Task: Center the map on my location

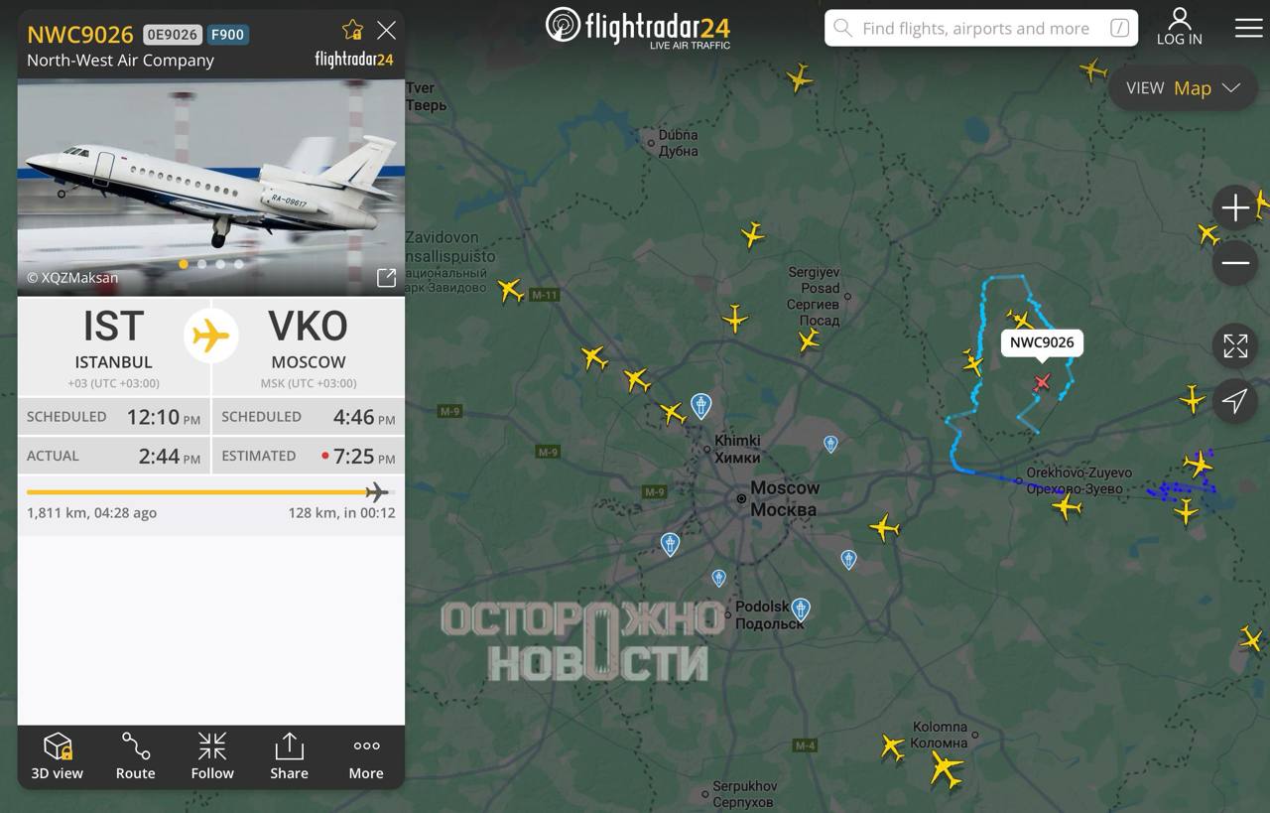Action: pos(1235,401)
